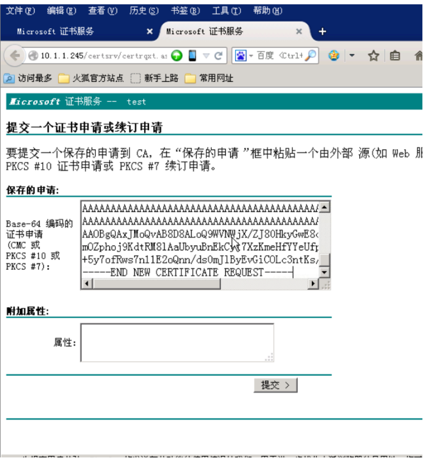The image size is (423, 458).
Task: Open a new tab with the plus button
Action: (x=322, y=31)
